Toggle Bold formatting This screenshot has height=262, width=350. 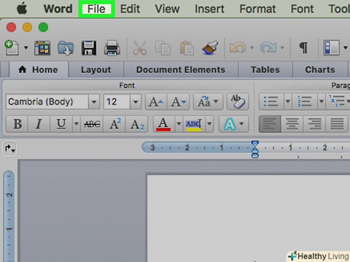(17, 124)
